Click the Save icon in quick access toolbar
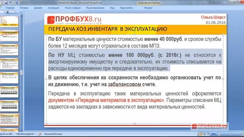The image size is (244, 137). [x=6, y=3]
